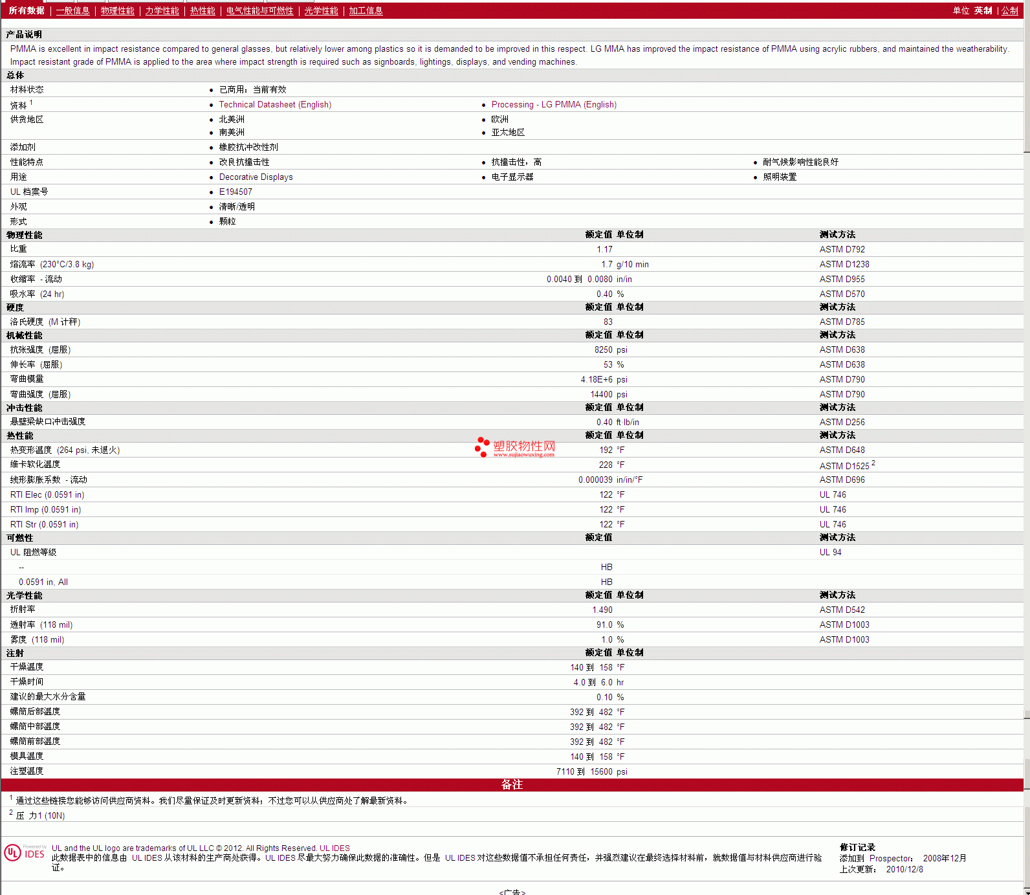Click the RTI Elec (0.0591 in) row
Image resolution: width=1030 pixels, height=895 pixels.
(x=512, y=495)
